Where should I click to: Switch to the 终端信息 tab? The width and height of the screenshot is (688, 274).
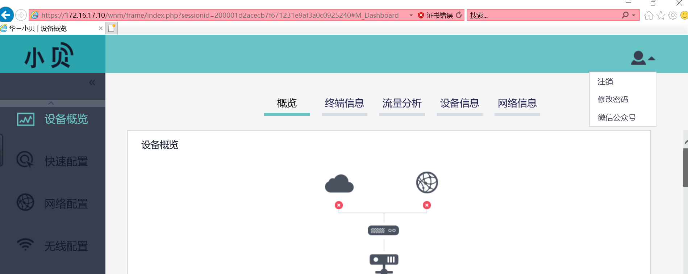pyautogui.click(x=345, y=103)
